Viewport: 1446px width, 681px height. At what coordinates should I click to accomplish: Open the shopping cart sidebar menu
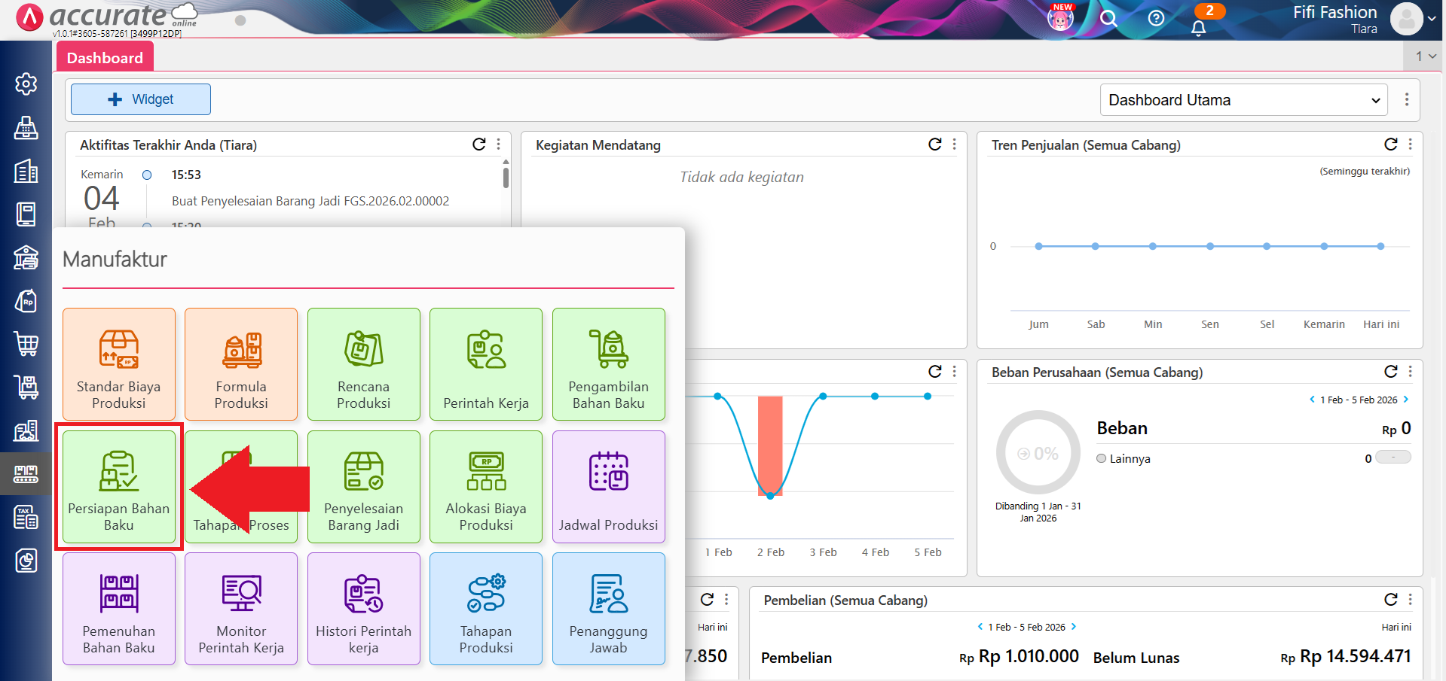click(26, 344)
